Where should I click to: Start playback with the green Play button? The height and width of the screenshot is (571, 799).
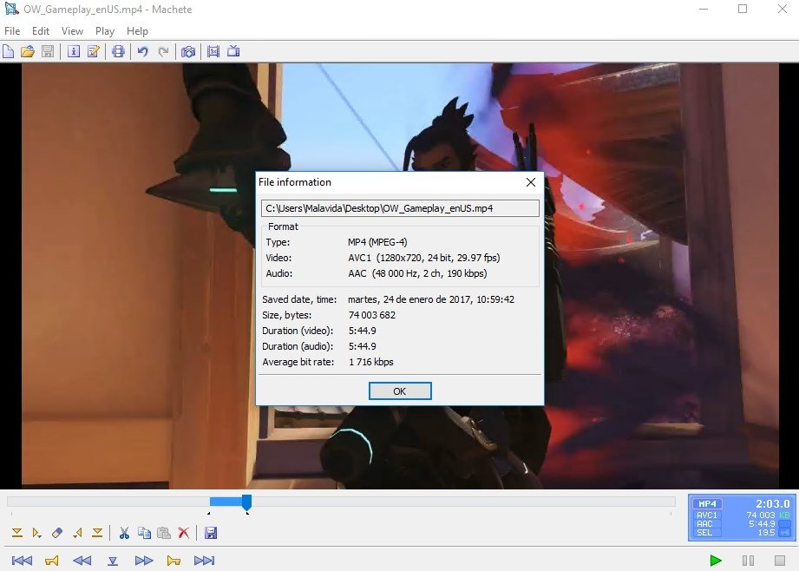[716, 561]
